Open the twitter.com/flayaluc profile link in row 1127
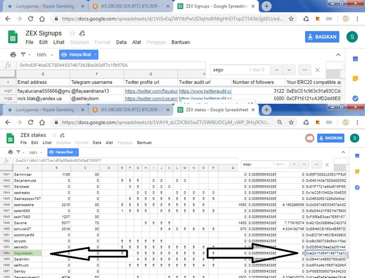Image resolution: width=365 pixels, height=278 pixels. tap(151, 91)
